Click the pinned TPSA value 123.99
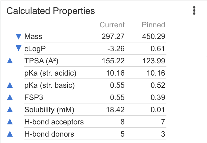 click(x=154, y=61)
